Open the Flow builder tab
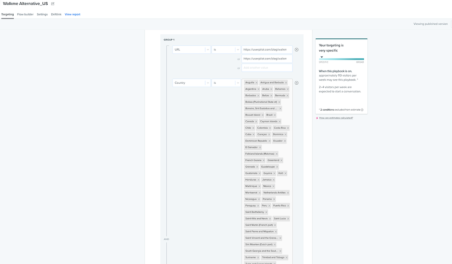452x264 pixels. click(25, 15)
